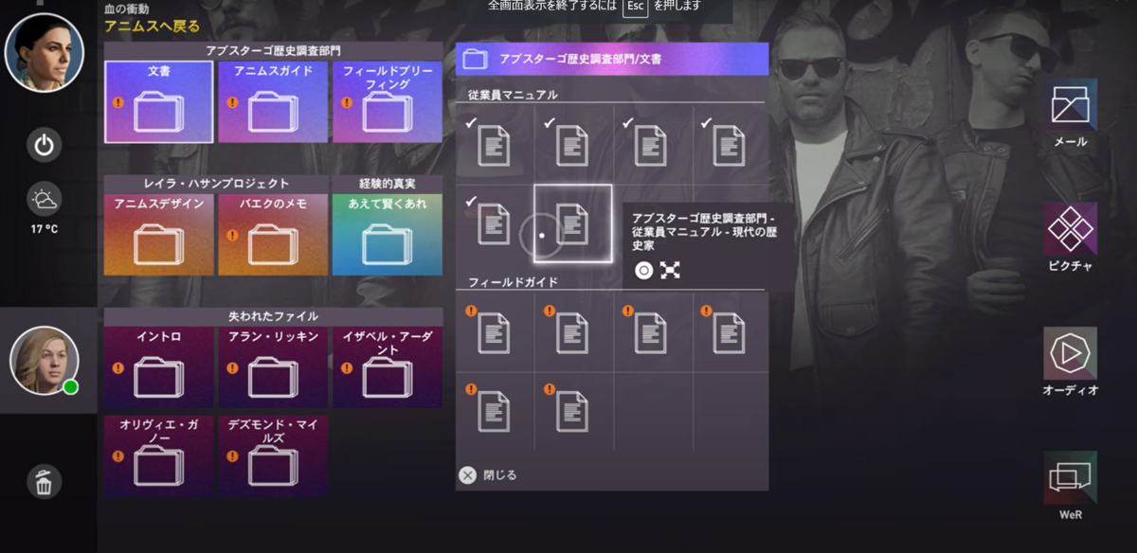Click the アプスターゴ歴史調査部門/文書 header folder icon
The width and height of the screenshot is (1137, 553).
pos(475,59)
